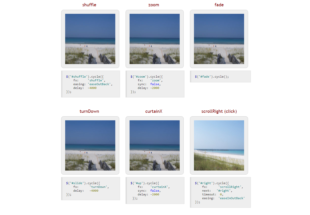This screenshot has height=215, width=310.
Task: Click the $('#slide').cycle({ code line
Action: 83,183
